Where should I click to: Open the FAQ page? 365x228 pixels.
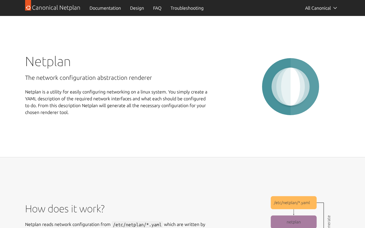(157, 8)
